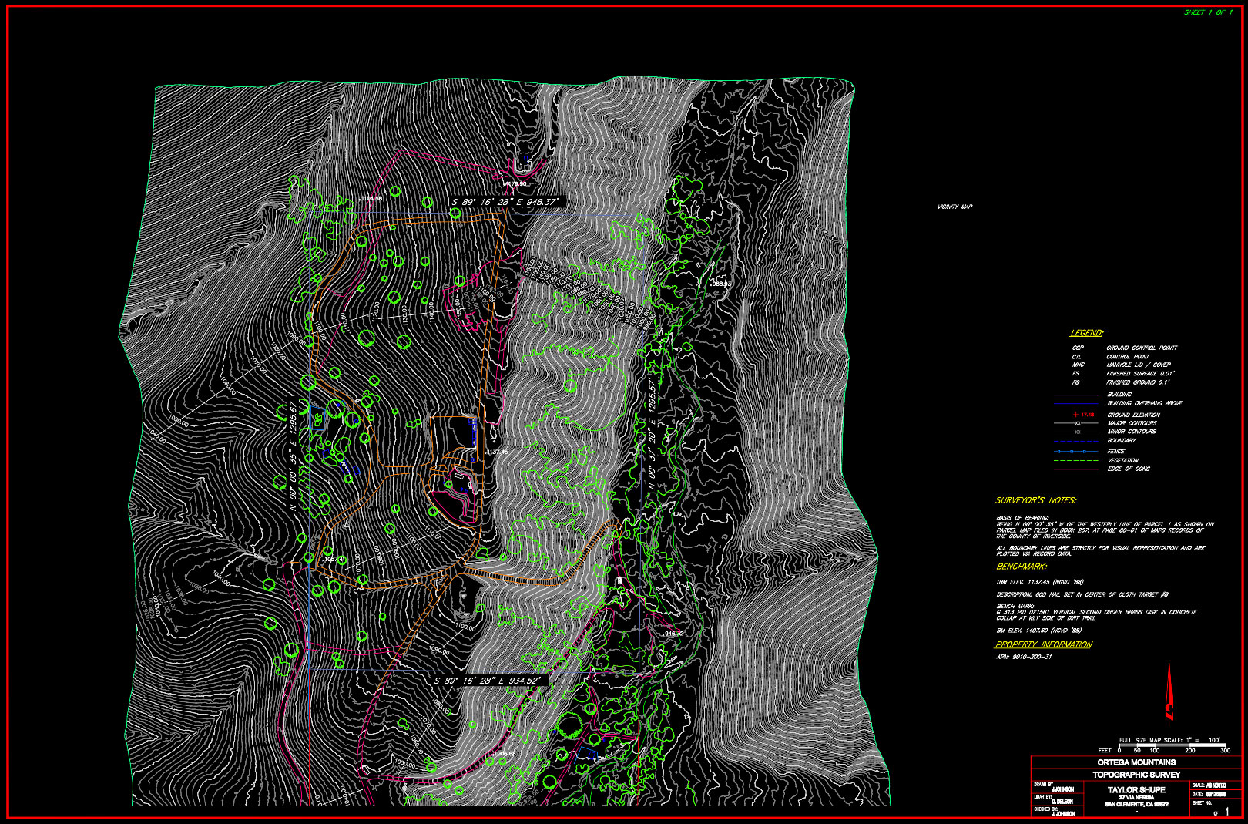Click the TOPOGRAPHIC SURVEY title block cell
This screenshot has height=824, width=1248.
pos(1136,775)
